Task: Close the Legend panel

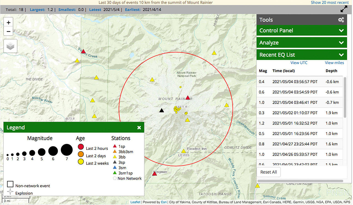Action: coord(139,127)
